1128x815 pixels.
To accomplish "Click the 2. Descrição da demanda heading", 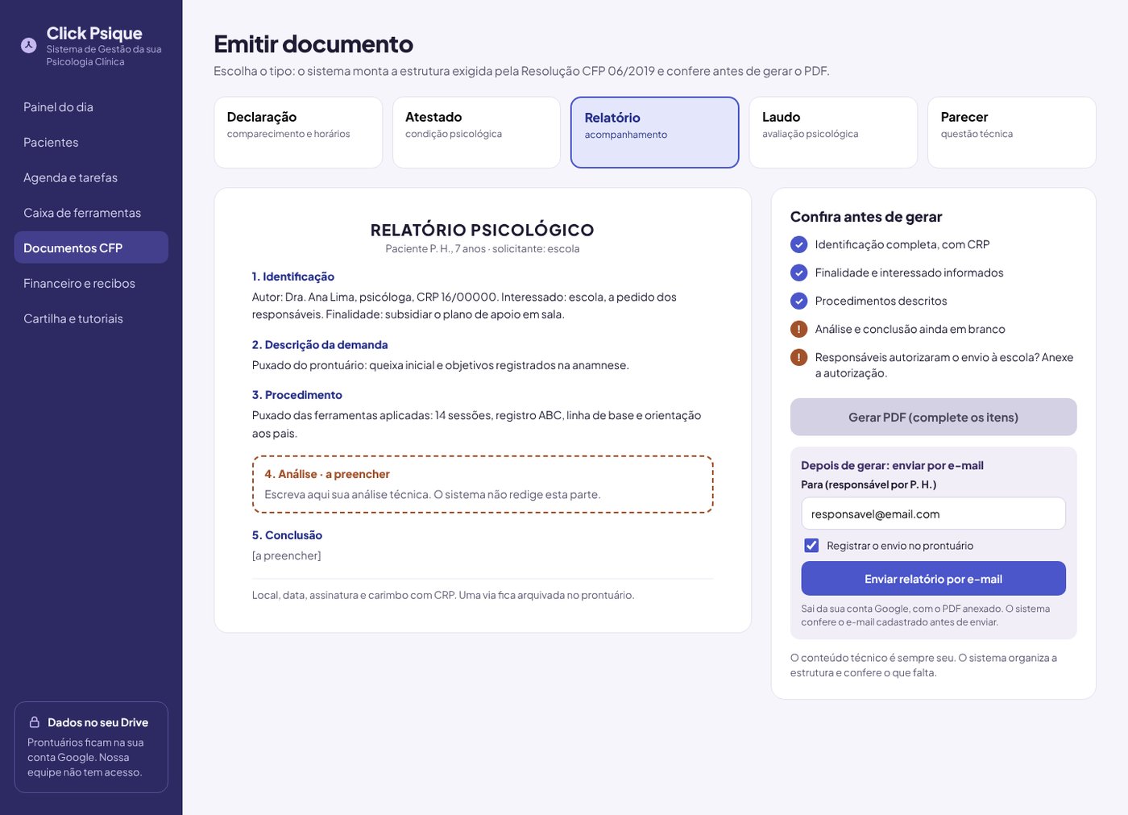I will tap(320, 345).
